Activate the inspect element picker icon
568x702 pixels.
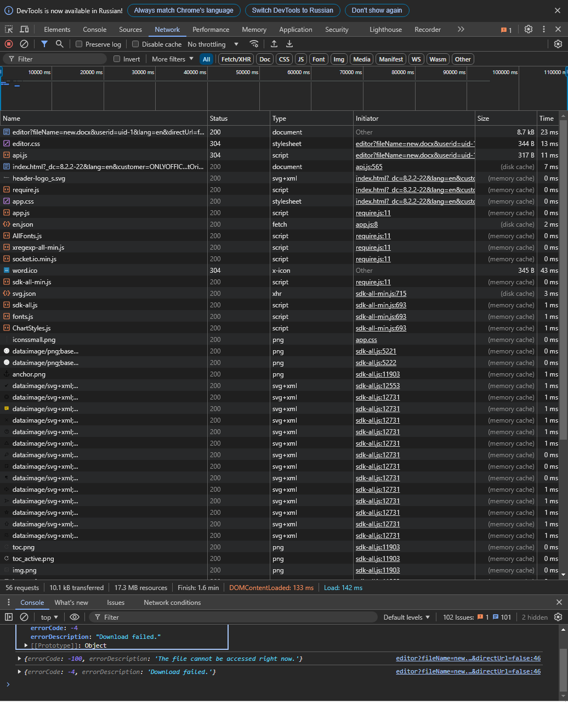point(9,30)
